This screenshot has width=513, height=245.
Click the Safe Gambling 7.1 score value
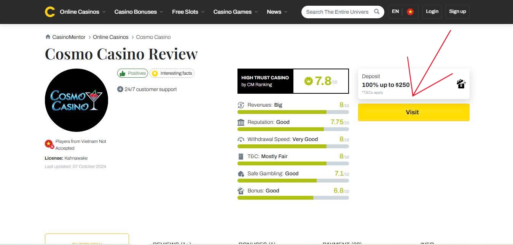point(339,173)
